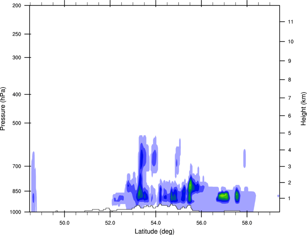Click the 3 km height label

(290, 167)
